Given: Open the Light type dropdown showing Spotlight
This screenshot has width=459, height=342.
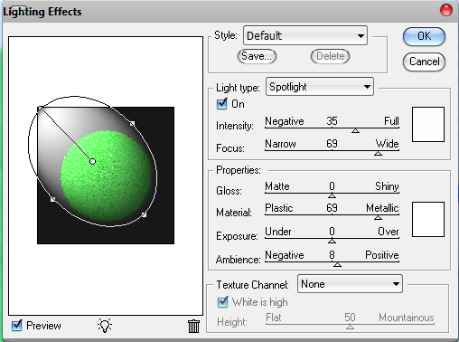Looking at the screenshot, I should click(320, 87).
